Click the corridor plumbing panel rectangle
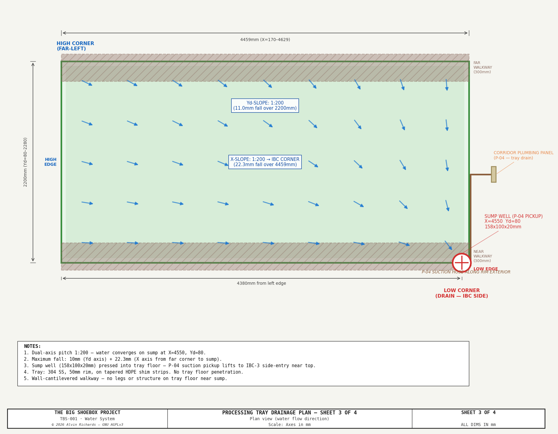 coord(493,174)
